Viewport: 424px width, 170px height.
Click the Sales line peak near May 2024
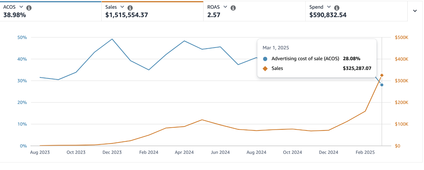(202, 120)
